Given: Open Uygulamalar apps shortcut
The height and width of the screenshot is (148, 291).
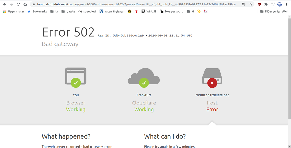Looking at the screenshot, I should click(14, 11).
